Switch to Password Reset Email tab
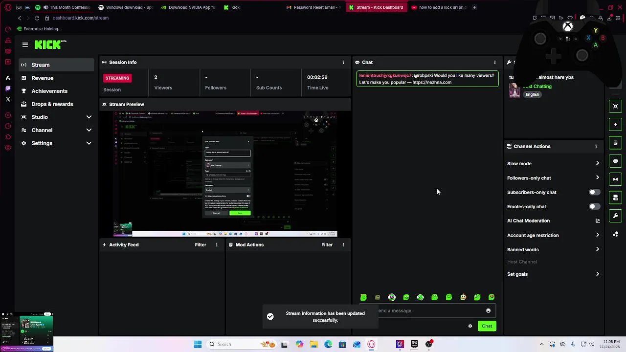 pos(313,7)
